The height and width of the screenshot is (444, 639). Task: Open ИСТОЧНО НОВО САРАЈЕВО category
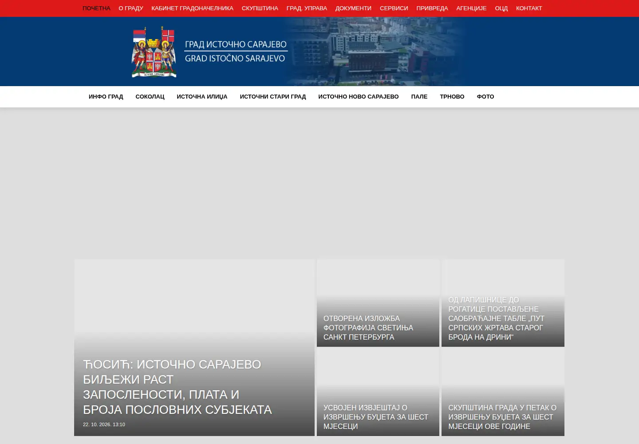click(x=359, y=97)
